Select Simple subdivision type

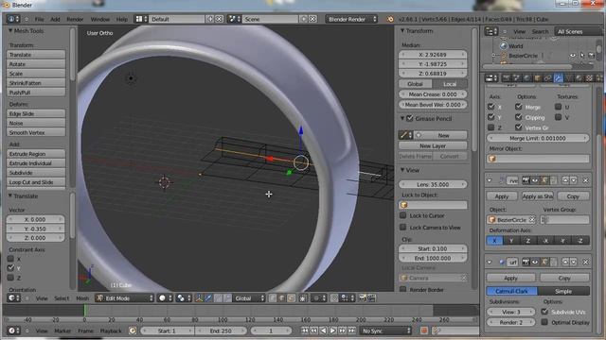563,291
